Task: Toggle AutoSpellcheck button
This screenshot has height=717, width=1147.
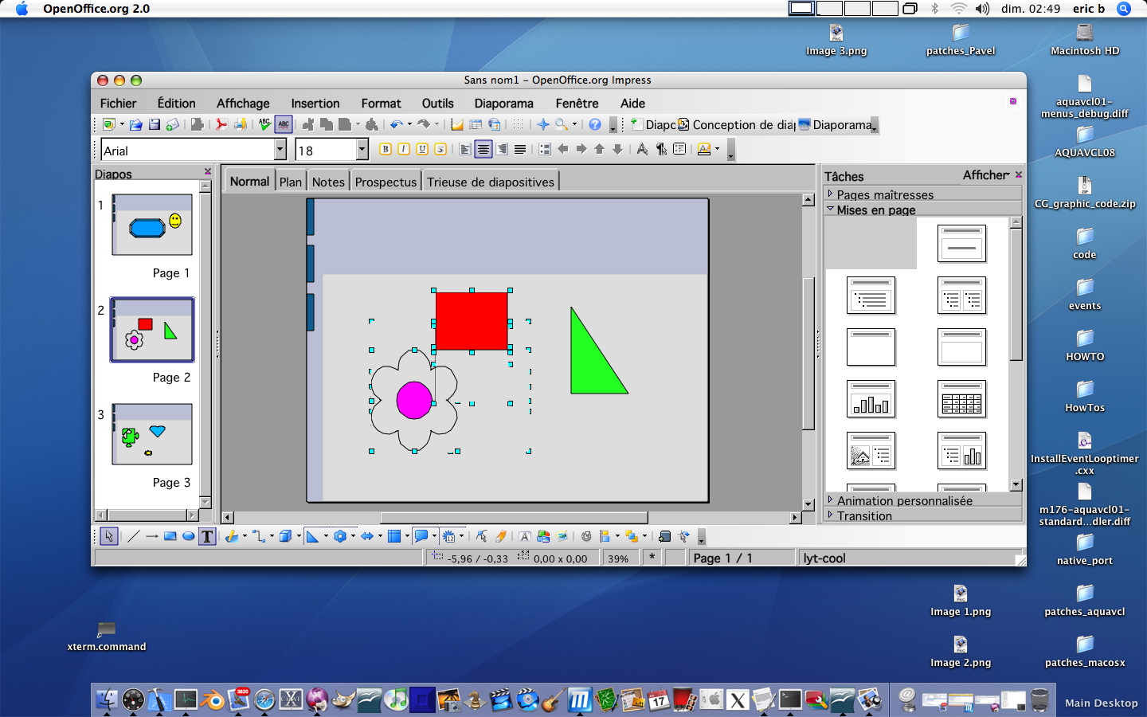Action: tap(284, 125)
